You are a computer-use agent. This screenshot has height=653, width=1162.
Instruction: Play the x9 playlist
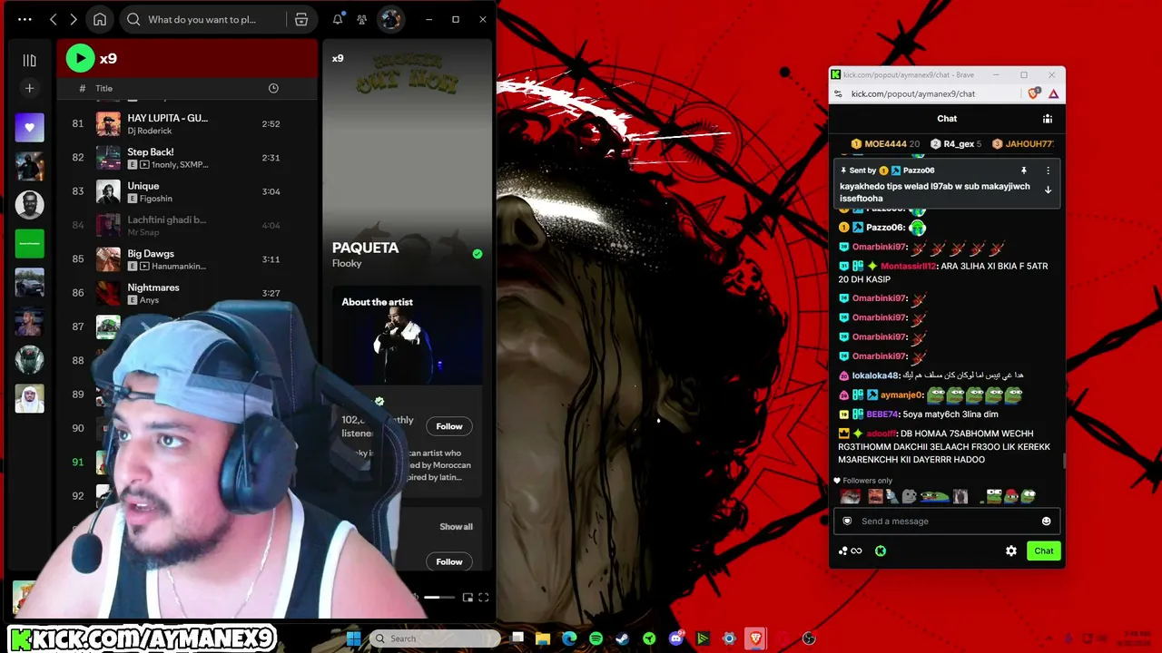(80, 58)
